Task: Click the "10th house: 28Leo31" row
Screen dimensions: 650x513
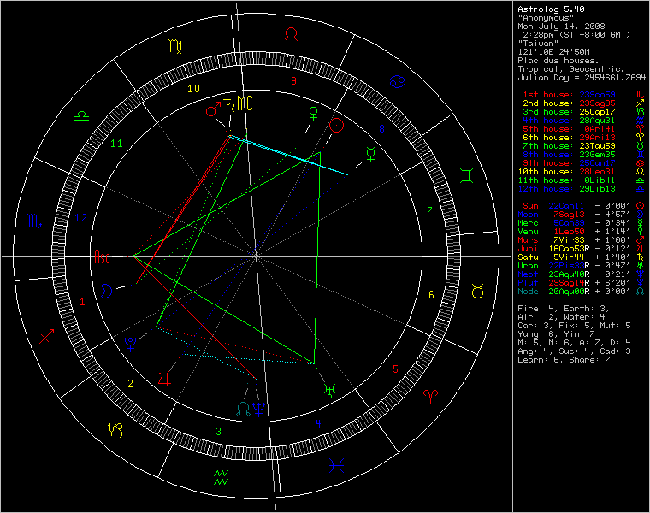Action: (581, 172)
